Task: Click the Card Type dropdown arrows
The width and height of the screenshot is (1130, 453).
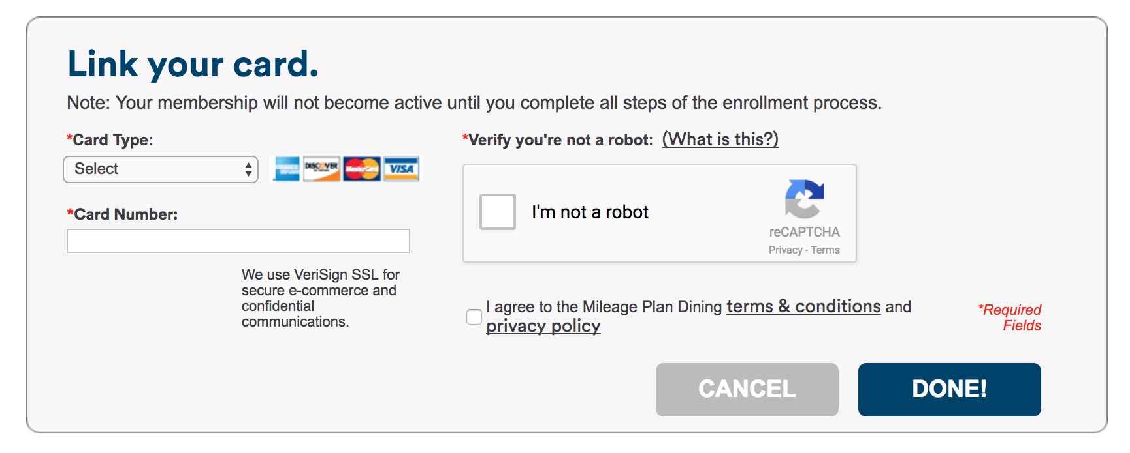Action: [248, 169]
